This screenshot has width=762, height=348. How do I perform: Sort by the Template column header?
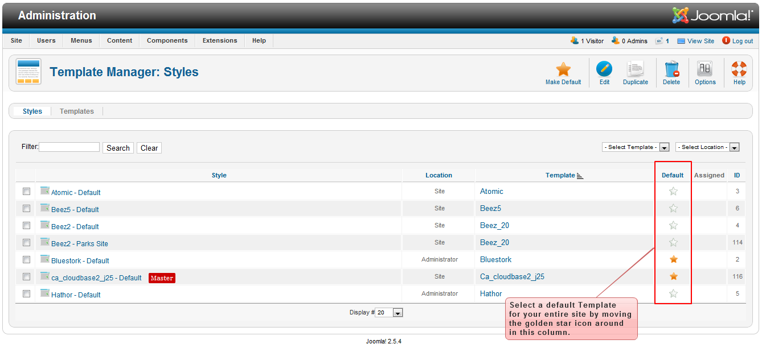pyautogui.click(x=560, y=176)
